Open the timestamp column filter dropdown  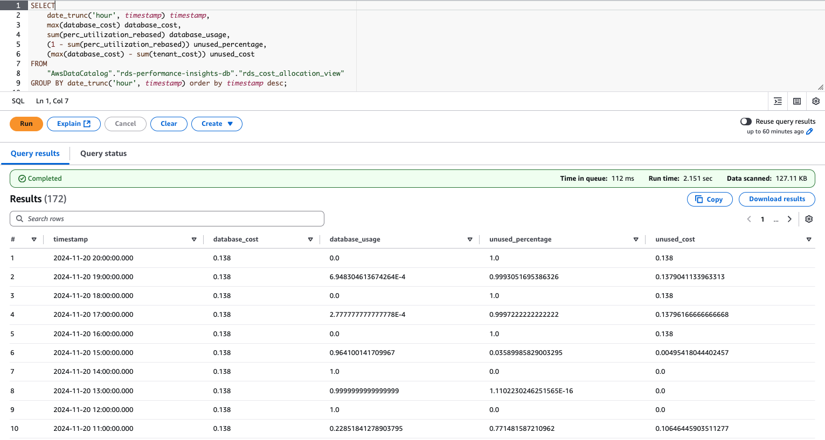coord(194,239)
